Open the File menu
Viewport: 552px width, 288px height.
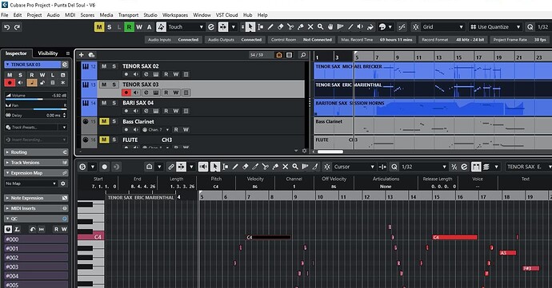click(x=5, y=15)
